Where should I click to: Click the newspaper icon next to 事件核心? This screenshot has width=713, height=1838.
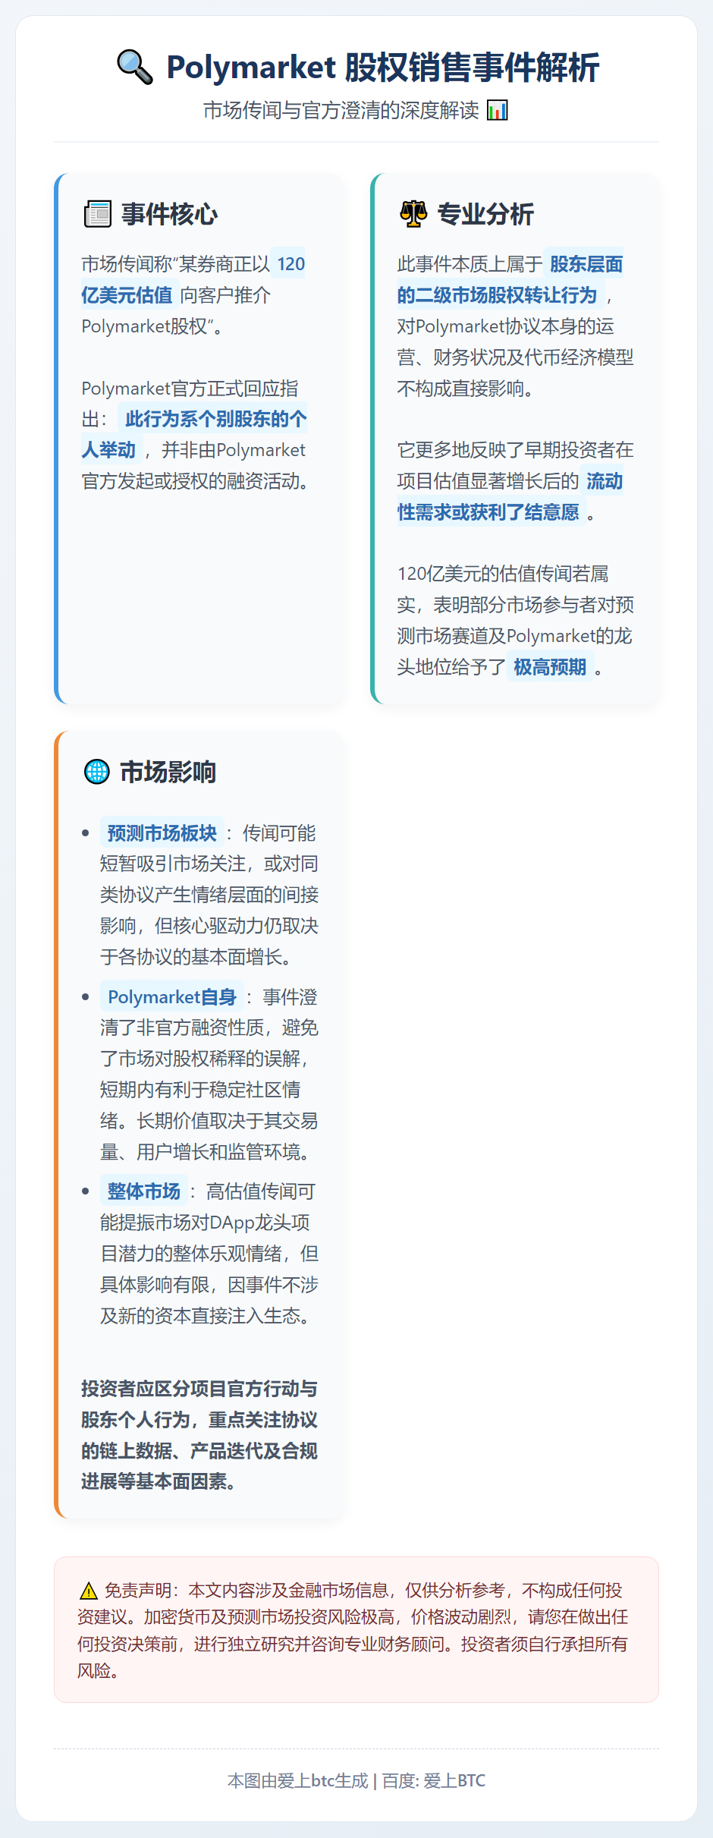point(97,214)
